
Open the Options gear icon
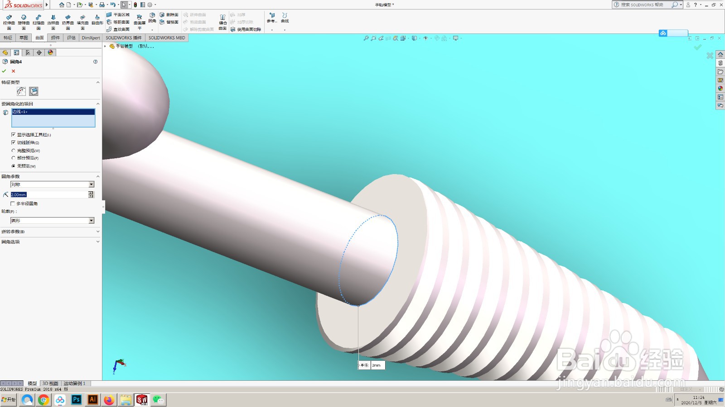(150, 5)
